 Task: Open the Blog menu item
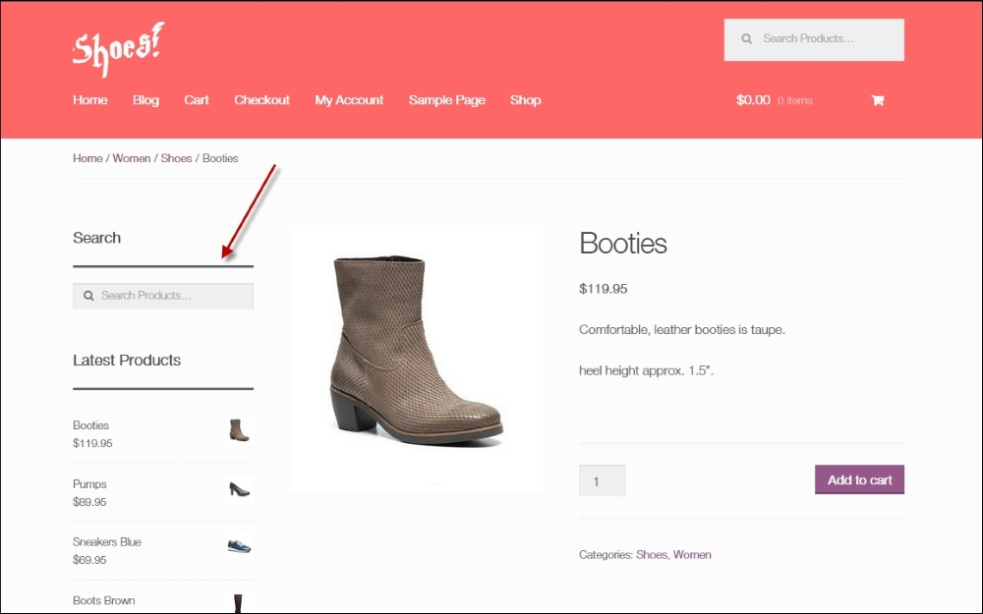point(145,100)
